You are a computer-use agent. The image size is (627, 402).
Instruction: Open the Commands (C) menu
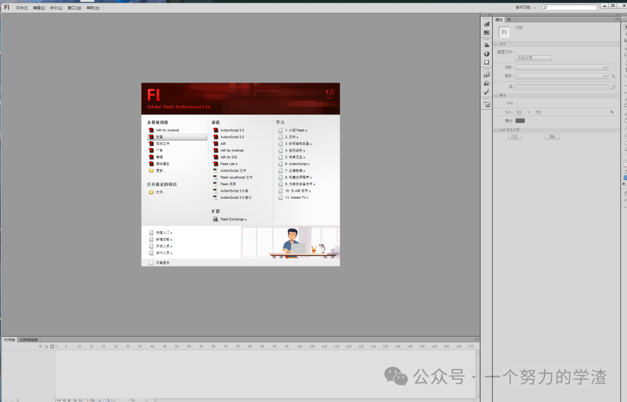coord(56,8)
